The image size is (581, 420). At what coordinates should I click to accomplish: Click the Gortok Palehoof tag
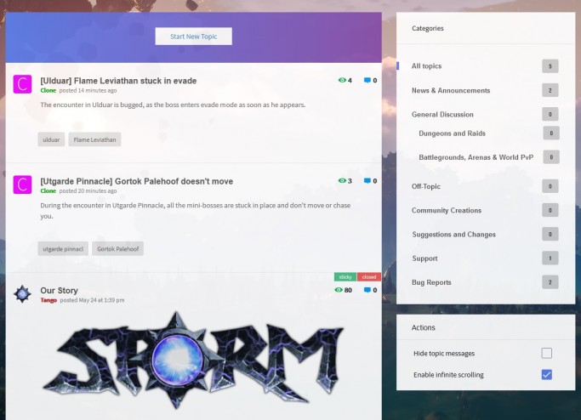click(118, 249)
